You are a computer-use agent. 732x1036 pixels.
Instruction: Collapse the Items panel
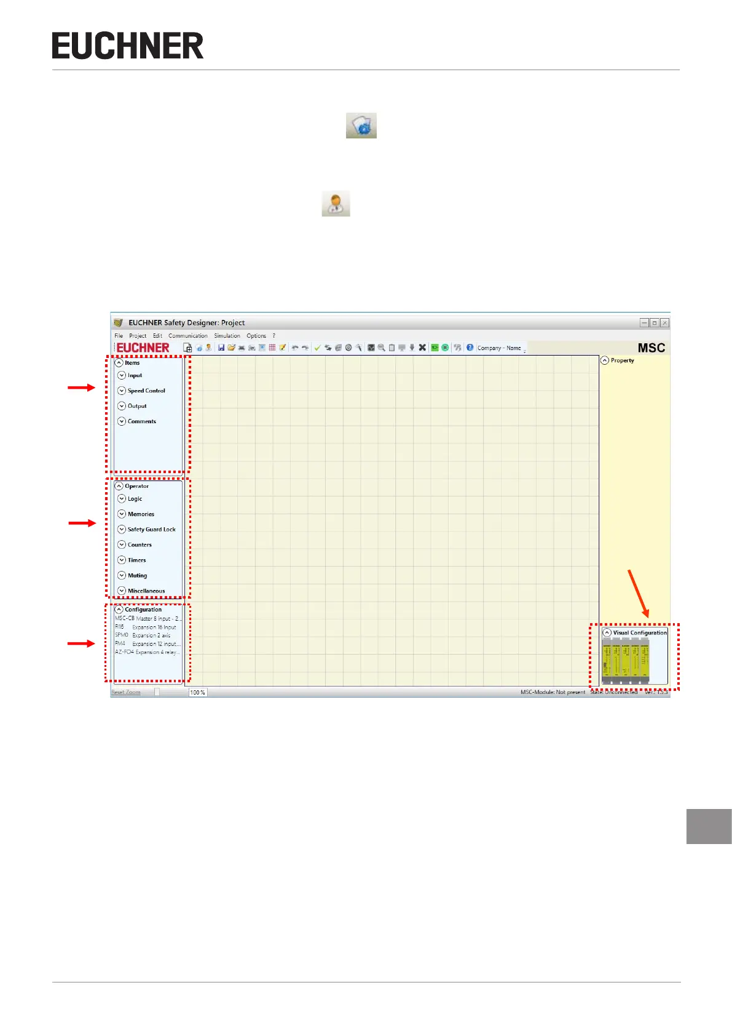(x=119, y=363)
